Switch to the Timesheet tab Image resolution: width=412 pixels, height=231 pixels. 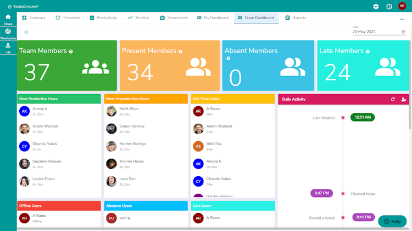(68, 18)
